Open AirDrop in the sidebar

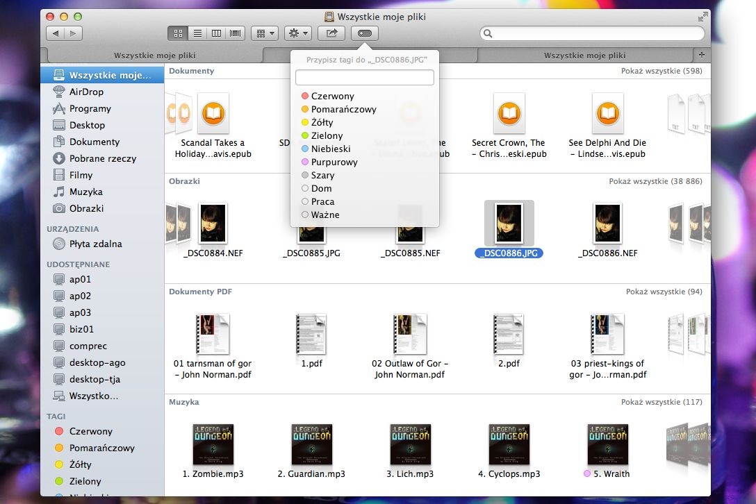point(102,92)
